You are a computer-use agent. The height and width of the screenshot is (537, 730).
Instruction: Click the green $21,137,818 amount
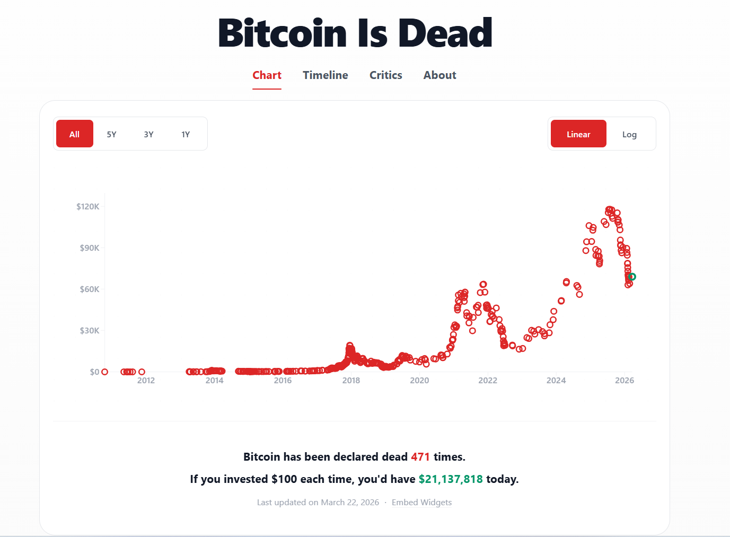point(451,479)
